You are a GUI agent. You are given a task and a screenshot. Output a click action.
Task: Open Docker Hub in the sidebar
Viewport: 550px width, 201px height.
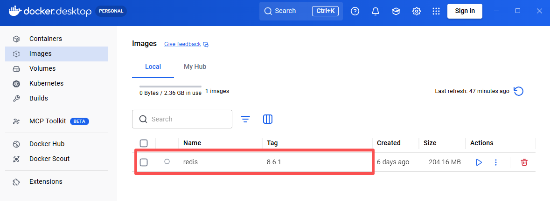[56, 144]
